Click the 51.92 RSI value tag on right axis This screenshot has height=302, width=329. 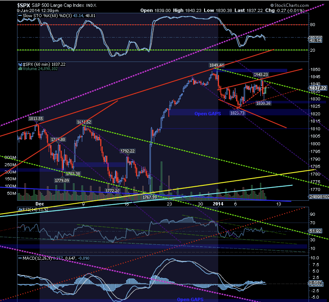pyautogui.click(x=315, y=231)
